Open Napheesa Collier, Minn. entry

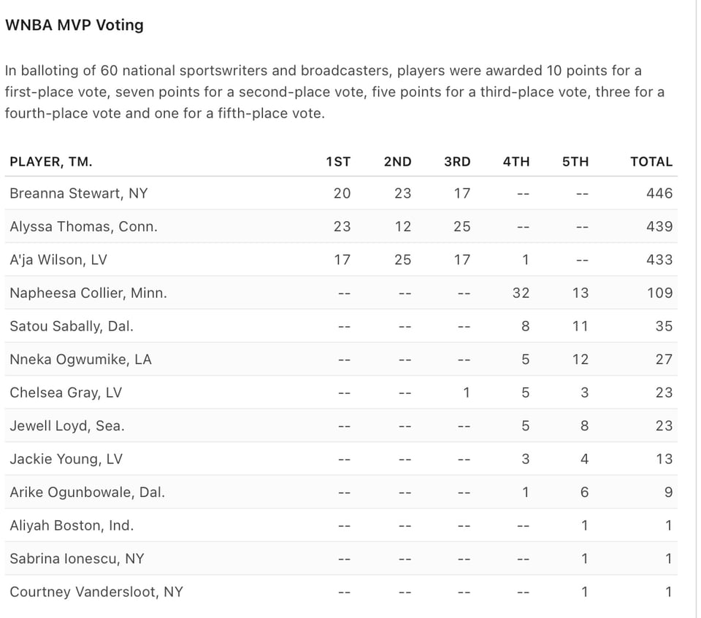coord(88,293)
